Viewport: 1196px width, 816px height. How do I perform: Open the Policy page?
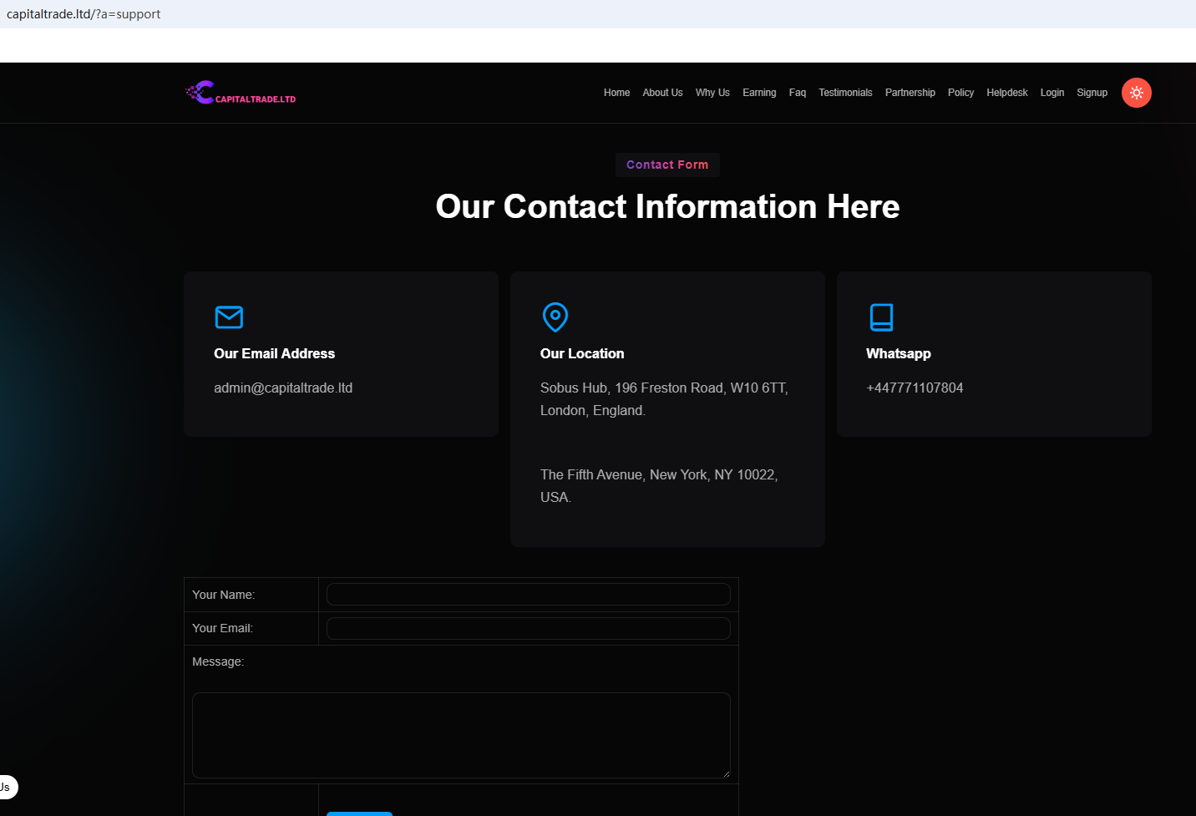click(960, 93)
